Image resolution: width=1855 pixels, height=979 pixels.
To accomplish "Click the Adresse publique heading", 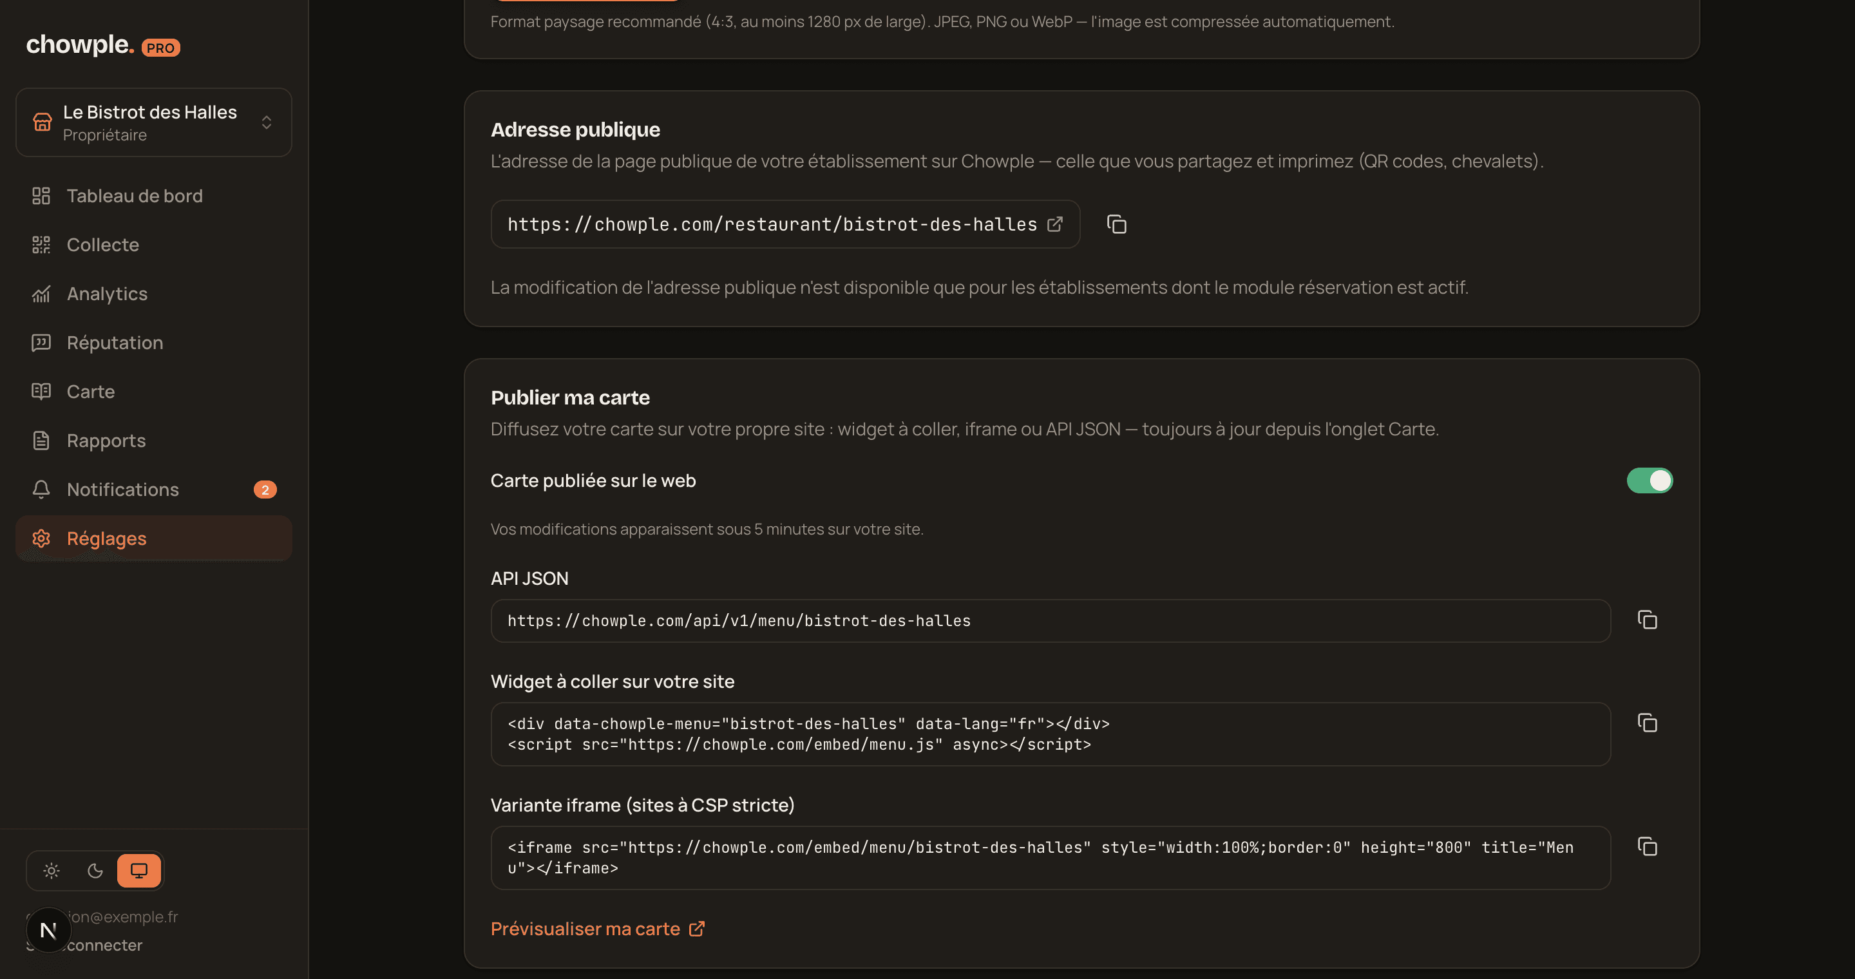I will pyautogui.click(x=575, y=129).
